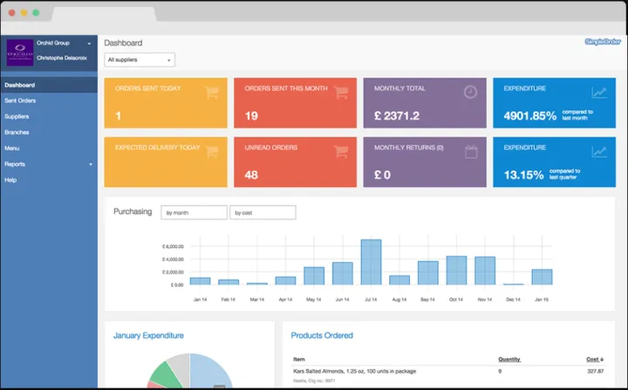The image size is (628, 390).
Task: Click the Jul 14 bar in Purchasing chart
Action: click(371, 262)
